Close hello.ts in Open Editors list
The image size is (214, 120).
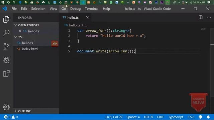click(x=20, y=31)
